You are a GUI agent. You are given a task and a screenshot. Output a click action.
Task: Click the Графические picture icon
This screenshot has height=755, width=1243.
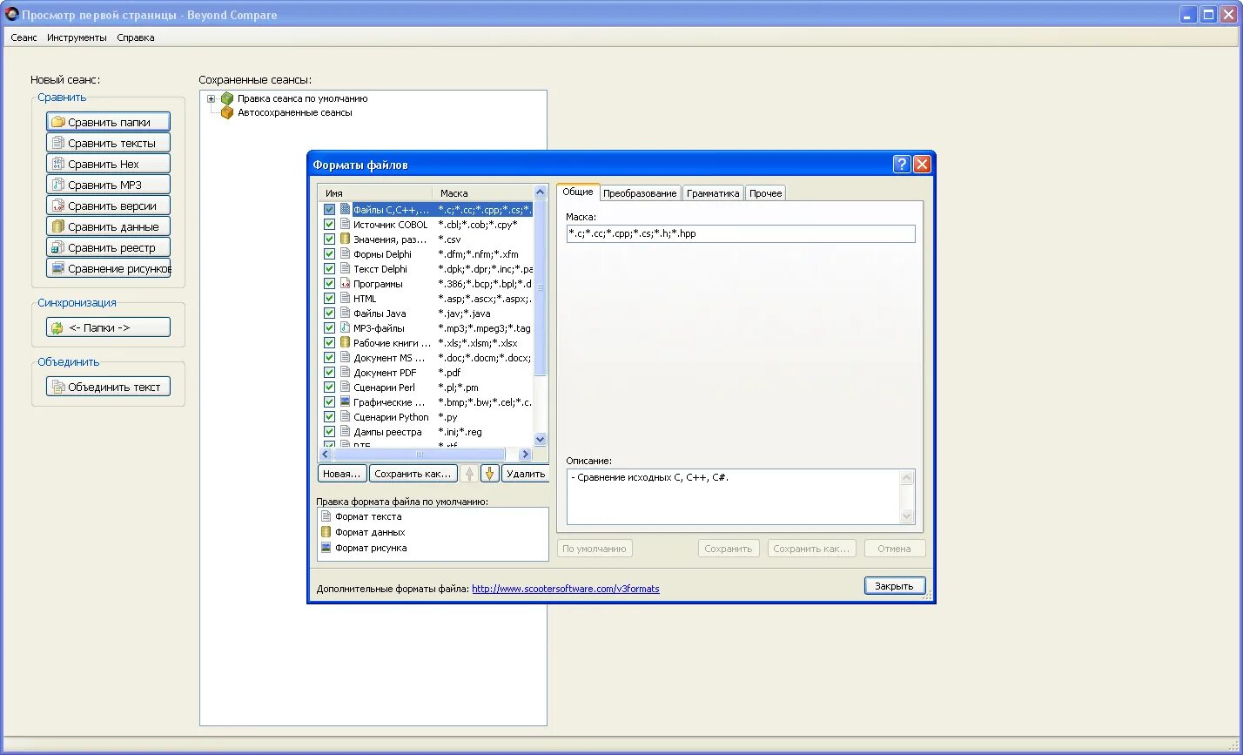coord(345,402)
